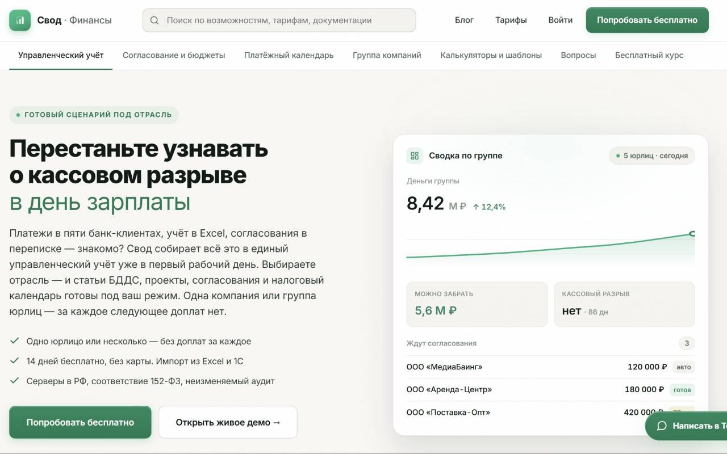Screen dimensions: 727x454
Task: Click the готов status tag
Action: [x=682, y=390]
